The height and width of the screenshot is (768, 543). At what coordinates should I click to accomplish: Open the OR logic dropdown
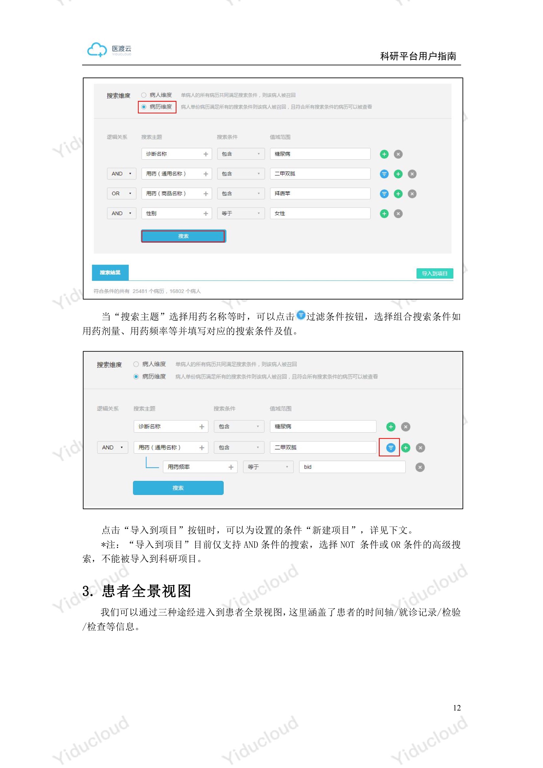122,194
